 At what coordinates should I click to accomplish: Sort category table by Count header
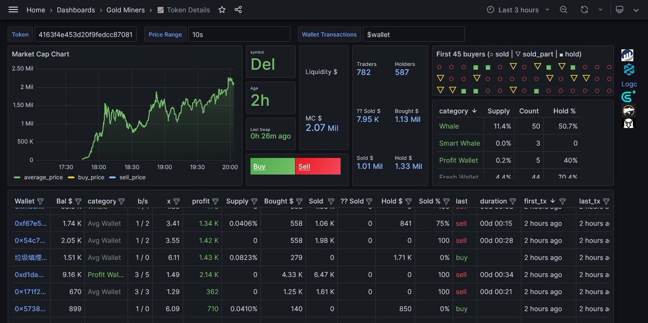529,111
